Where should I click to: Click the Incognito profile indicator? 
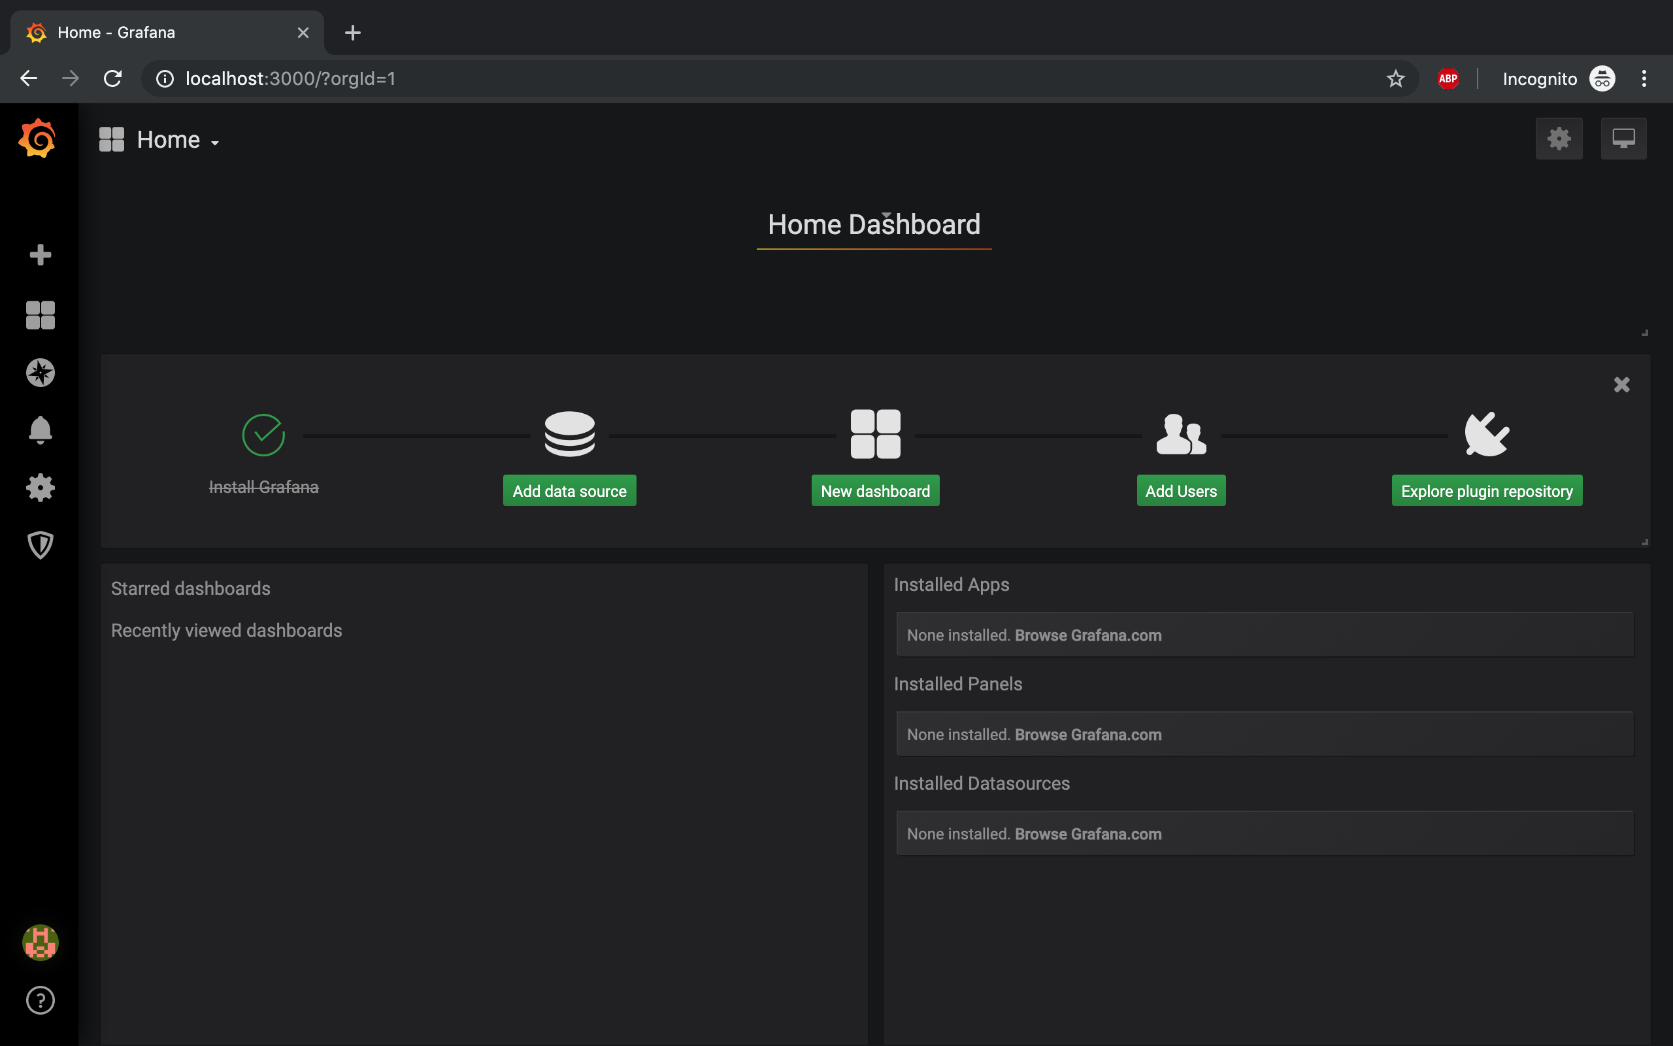pyautogui.click(x=1558, y=79)
